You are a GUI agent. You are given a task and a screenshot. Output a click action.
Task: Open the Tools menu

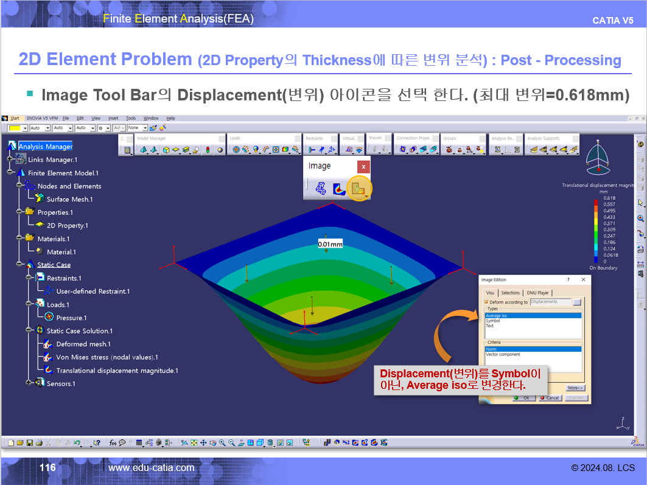tap(130, 118)
